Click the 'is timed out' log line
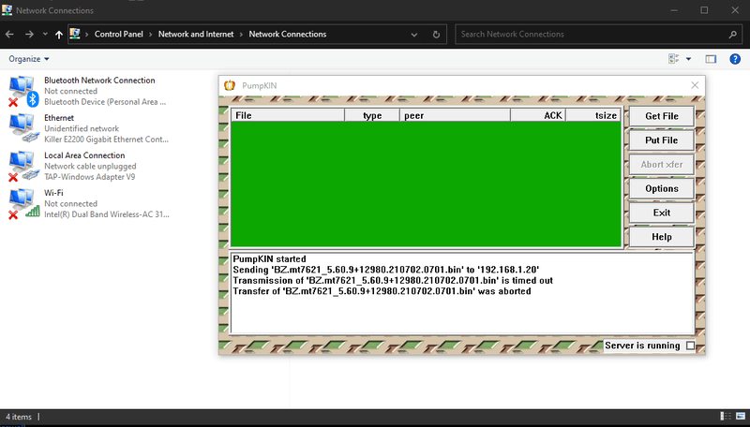750x427 pixels. (x=393, y=280)
